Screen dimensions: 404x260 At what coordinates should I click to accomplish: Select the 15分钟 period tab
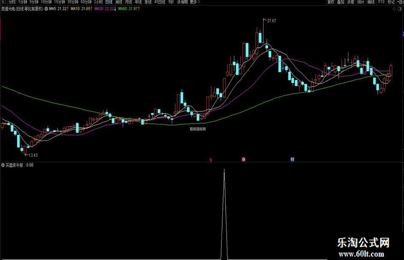59,2
